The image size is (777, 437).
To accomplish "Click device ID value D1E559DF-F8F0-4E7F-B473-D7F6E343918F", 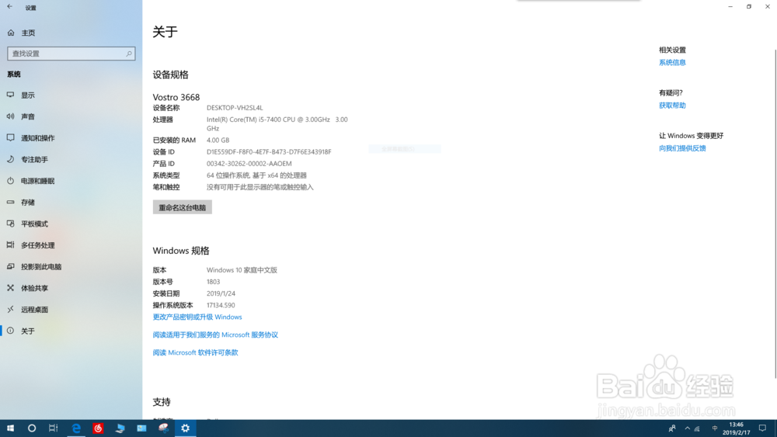I will pos(269,152).
